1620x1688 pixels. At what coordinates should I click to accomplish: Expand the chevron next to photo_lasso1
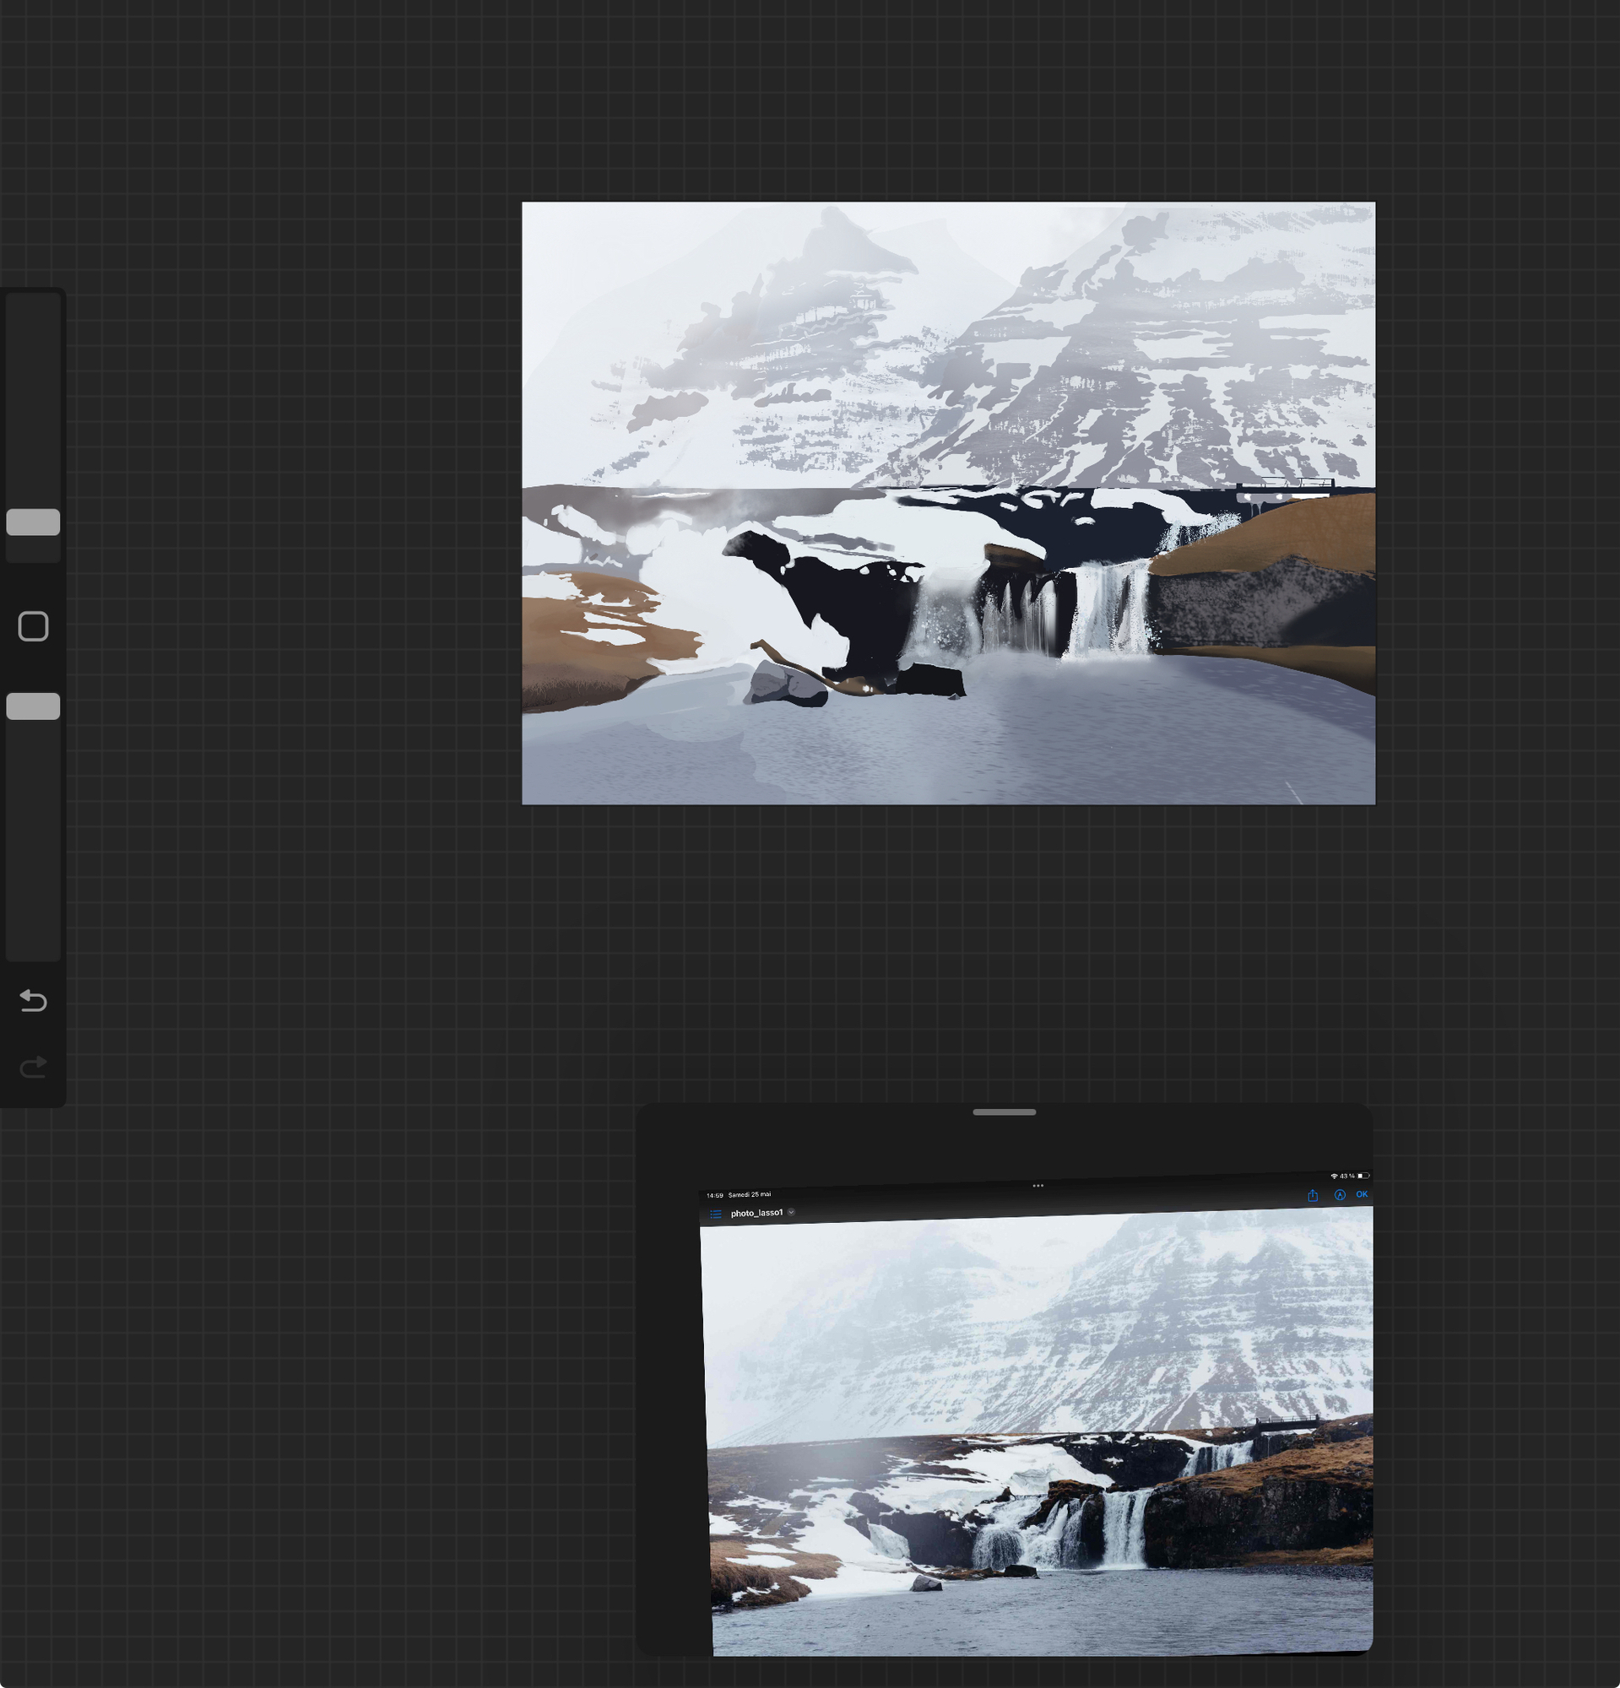pyautogui.click(x=792, y=1212)
